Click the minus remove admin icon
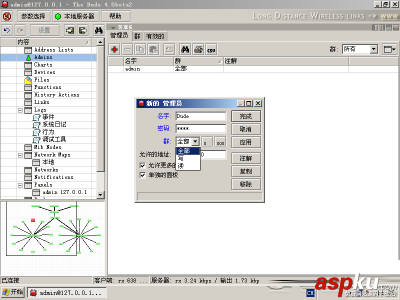This screenshot has width=400, height=300. (127, 49)
